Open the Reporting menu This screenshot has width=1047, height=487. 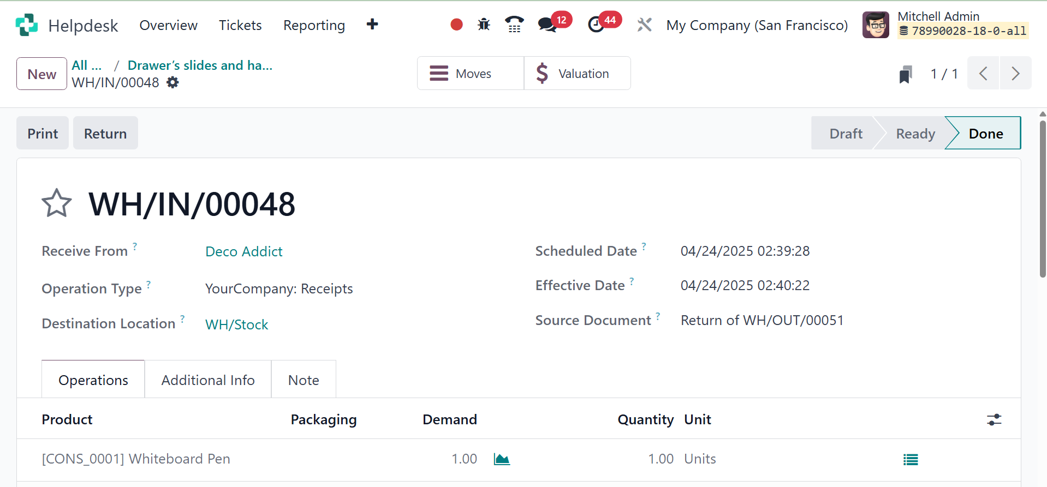coord(314,25)
